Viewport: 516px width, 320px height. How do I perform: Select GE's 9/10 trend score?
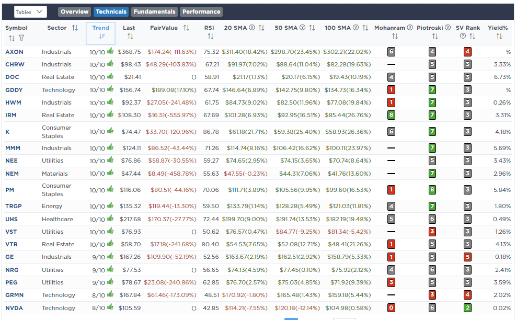[98, 257]
